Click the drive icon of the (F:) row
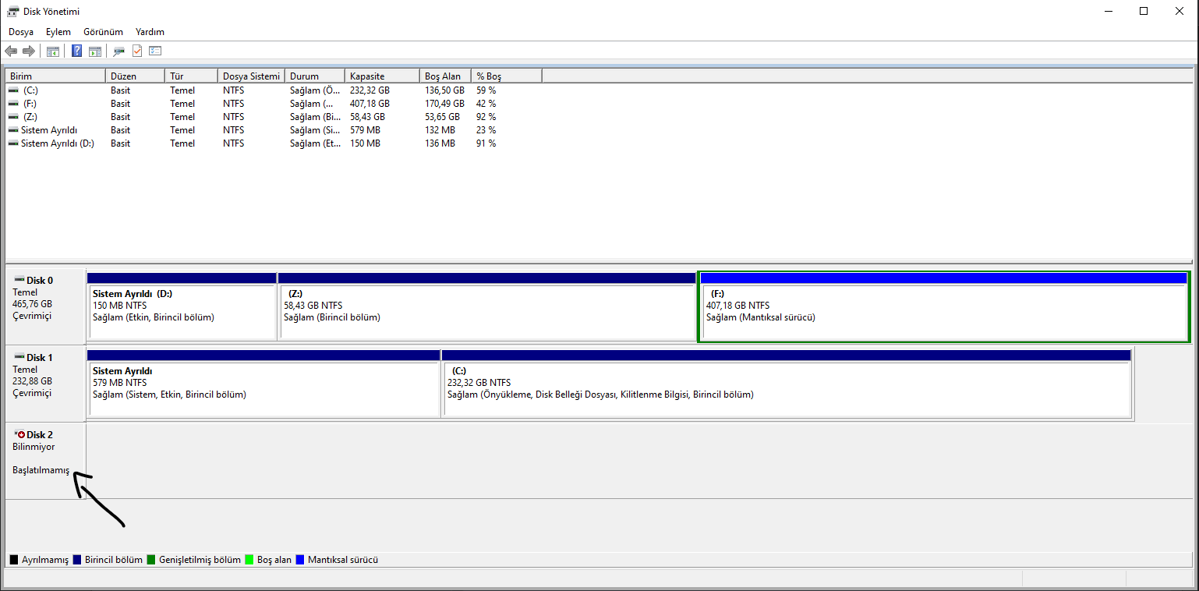 click(x=13, y=104)
